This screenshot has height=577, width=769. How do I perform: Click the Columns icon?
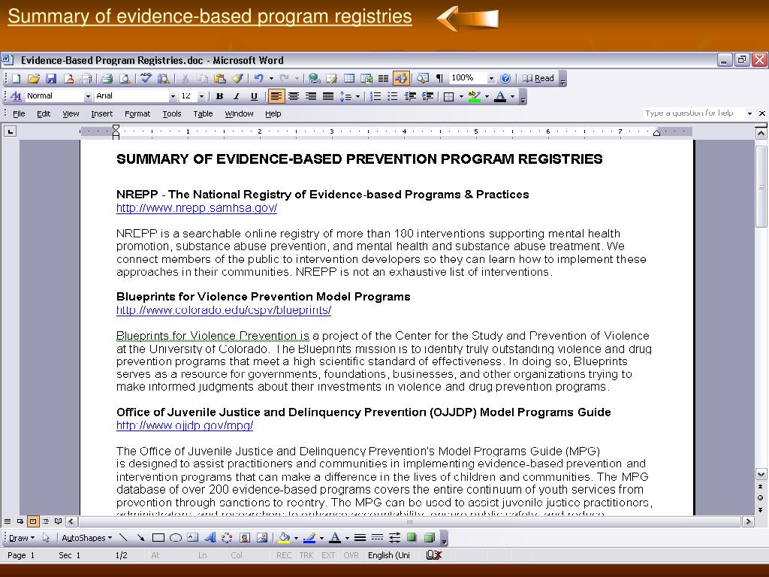(383, 78)
